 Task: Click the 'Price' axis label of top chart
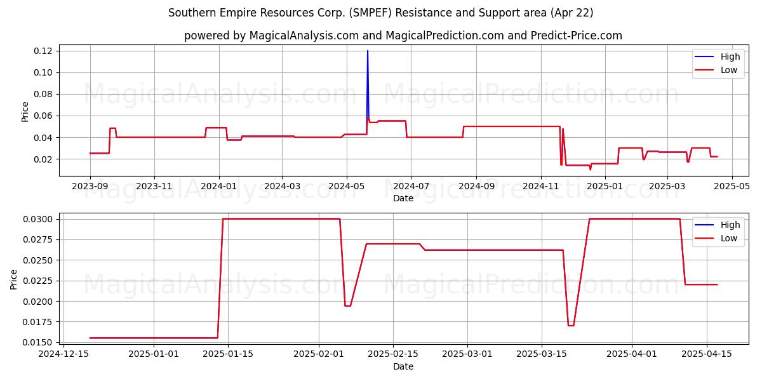(25, 110)
